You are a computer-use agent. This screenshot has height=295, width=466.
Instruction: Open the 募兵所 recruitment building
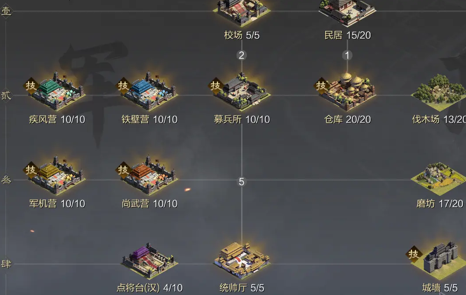[243, 91]
